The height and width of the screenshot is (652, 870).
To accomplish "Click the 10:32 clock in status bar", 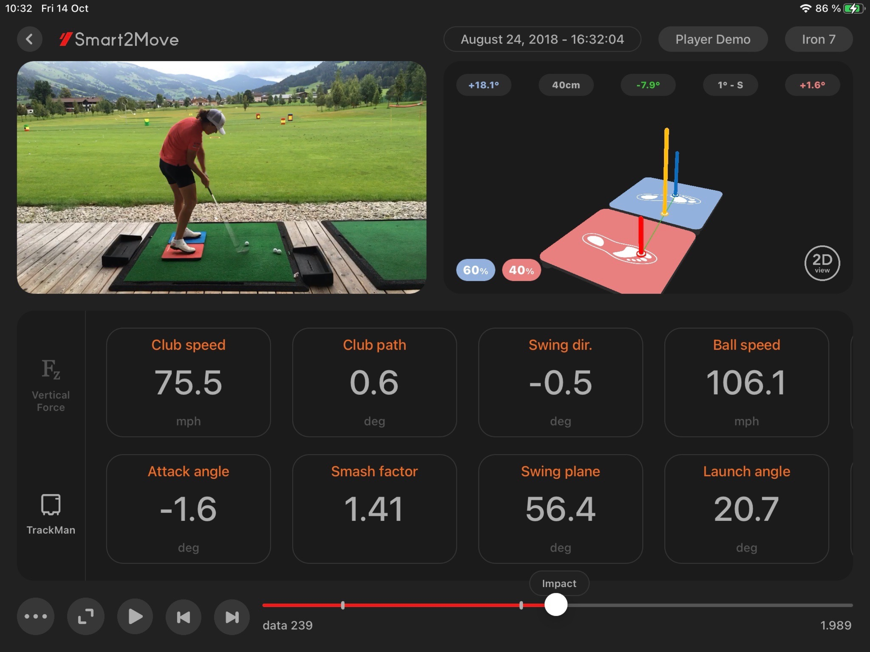I will pyautogui.click(x=18, y=8).
